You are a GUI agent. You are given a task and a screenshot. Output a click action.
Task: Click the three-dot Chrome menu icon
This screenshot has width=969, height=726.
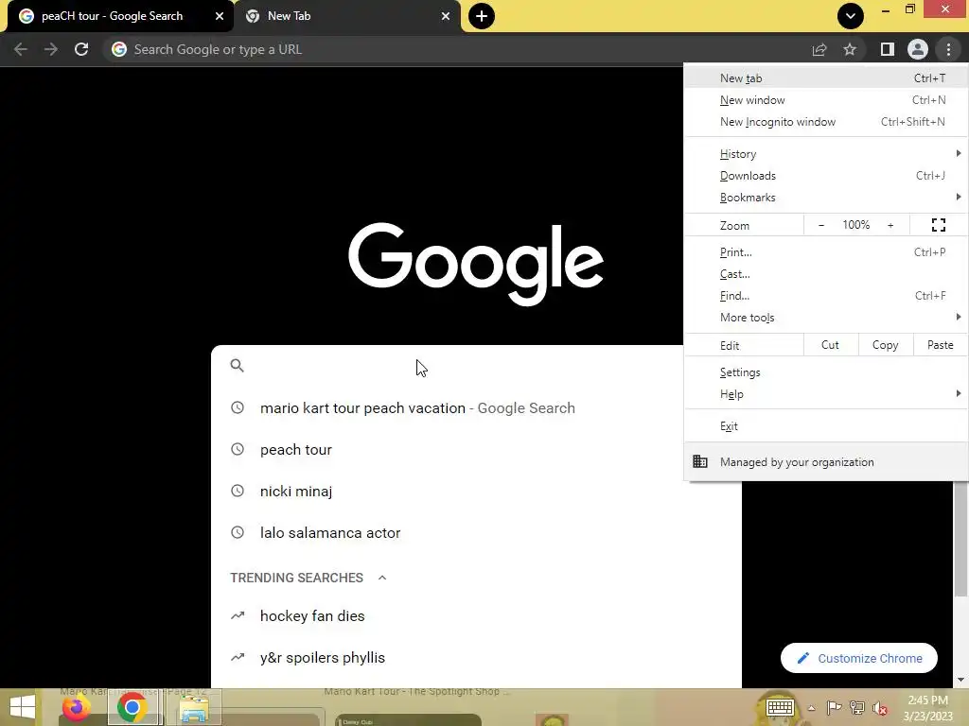pyautogui.click(x=948, y=49)
